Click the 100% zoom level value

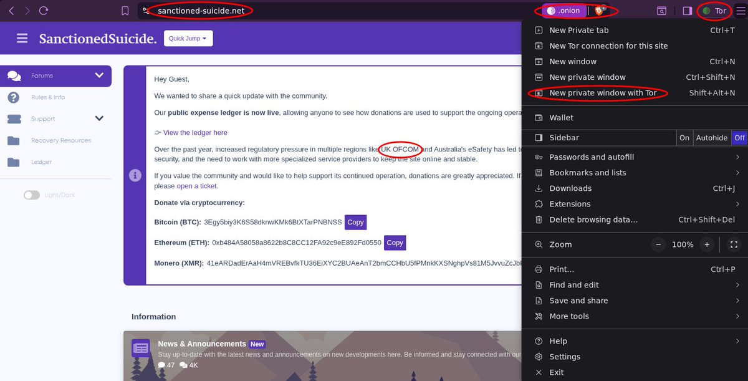point(683,244)
